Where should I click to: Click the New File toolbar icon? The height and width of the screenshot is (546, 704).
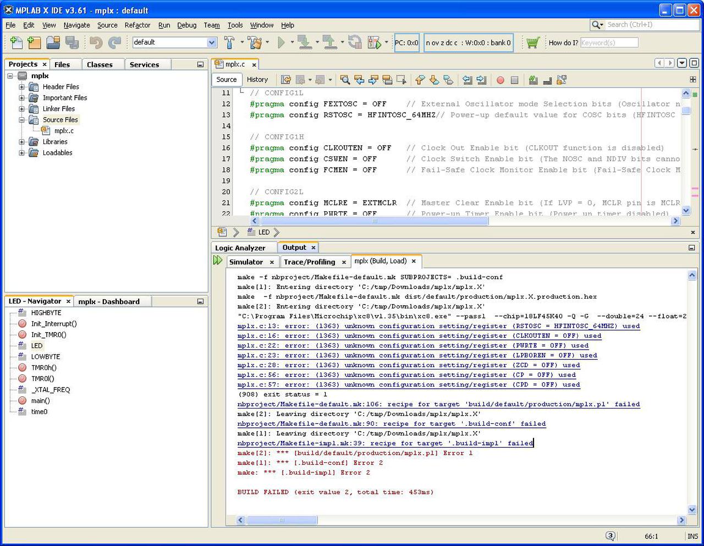pos(16,42)
